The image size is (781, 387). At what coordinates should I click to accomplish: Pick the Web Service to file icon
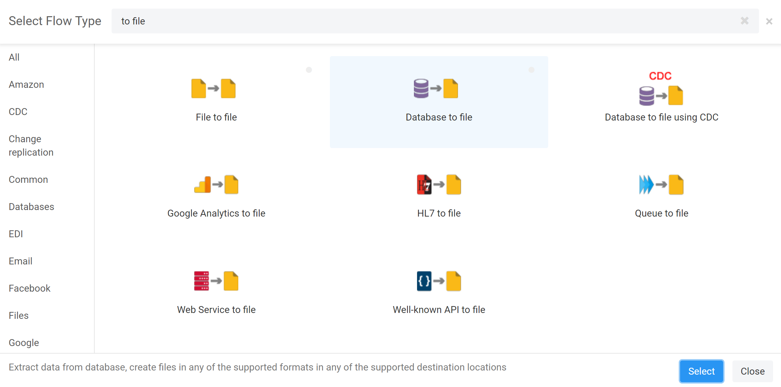click(x=216, y=281)
